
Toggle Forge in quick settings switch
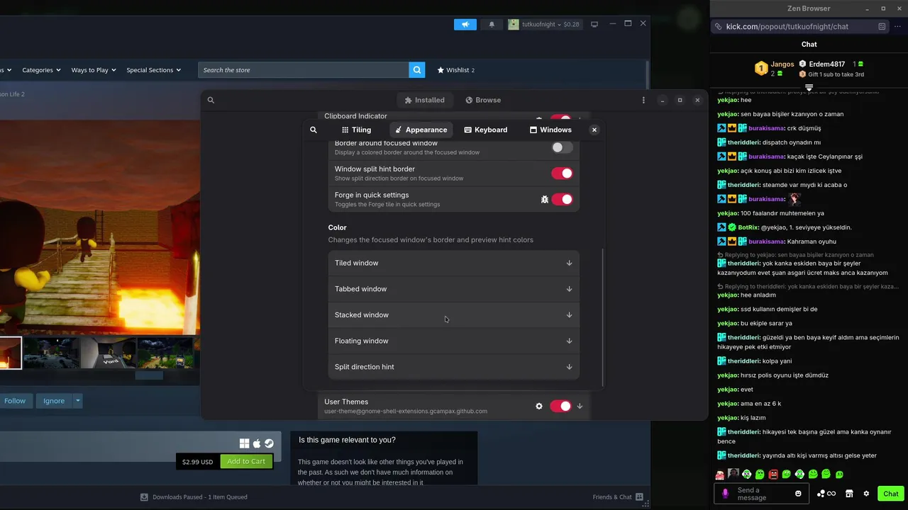562,200
